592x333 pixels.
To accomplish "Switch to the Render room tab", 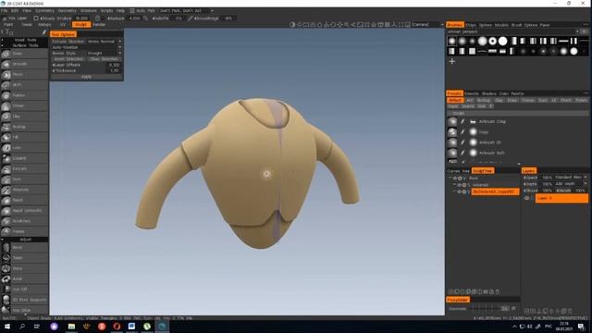I will (x=99, y=25).
